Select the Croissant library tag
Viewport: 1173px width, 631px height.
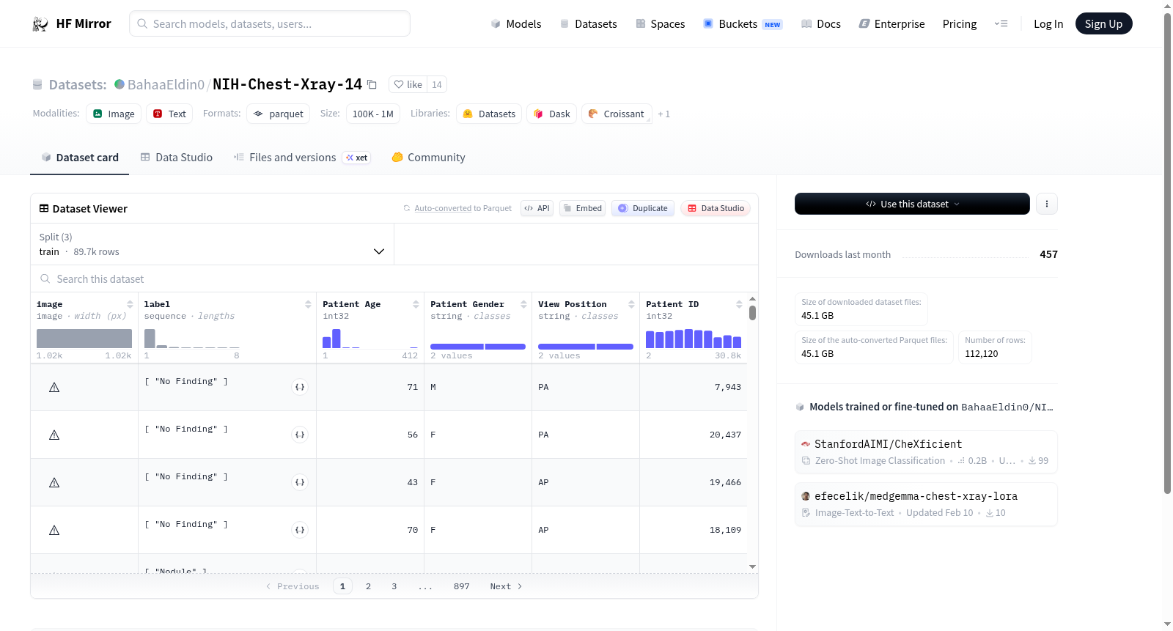[x=617, y=114]
